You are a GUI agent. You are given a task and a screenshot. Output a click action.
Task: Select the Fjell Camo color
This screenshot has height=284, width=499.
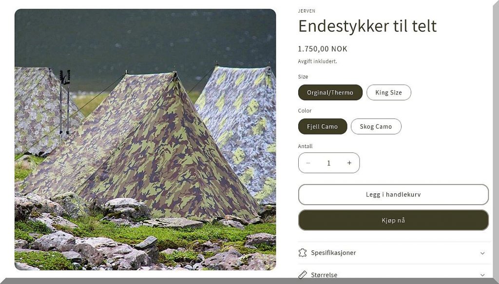point(323,126)
